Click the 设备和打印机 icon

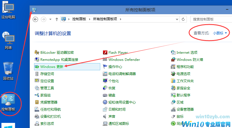click(x=37, y=116)
